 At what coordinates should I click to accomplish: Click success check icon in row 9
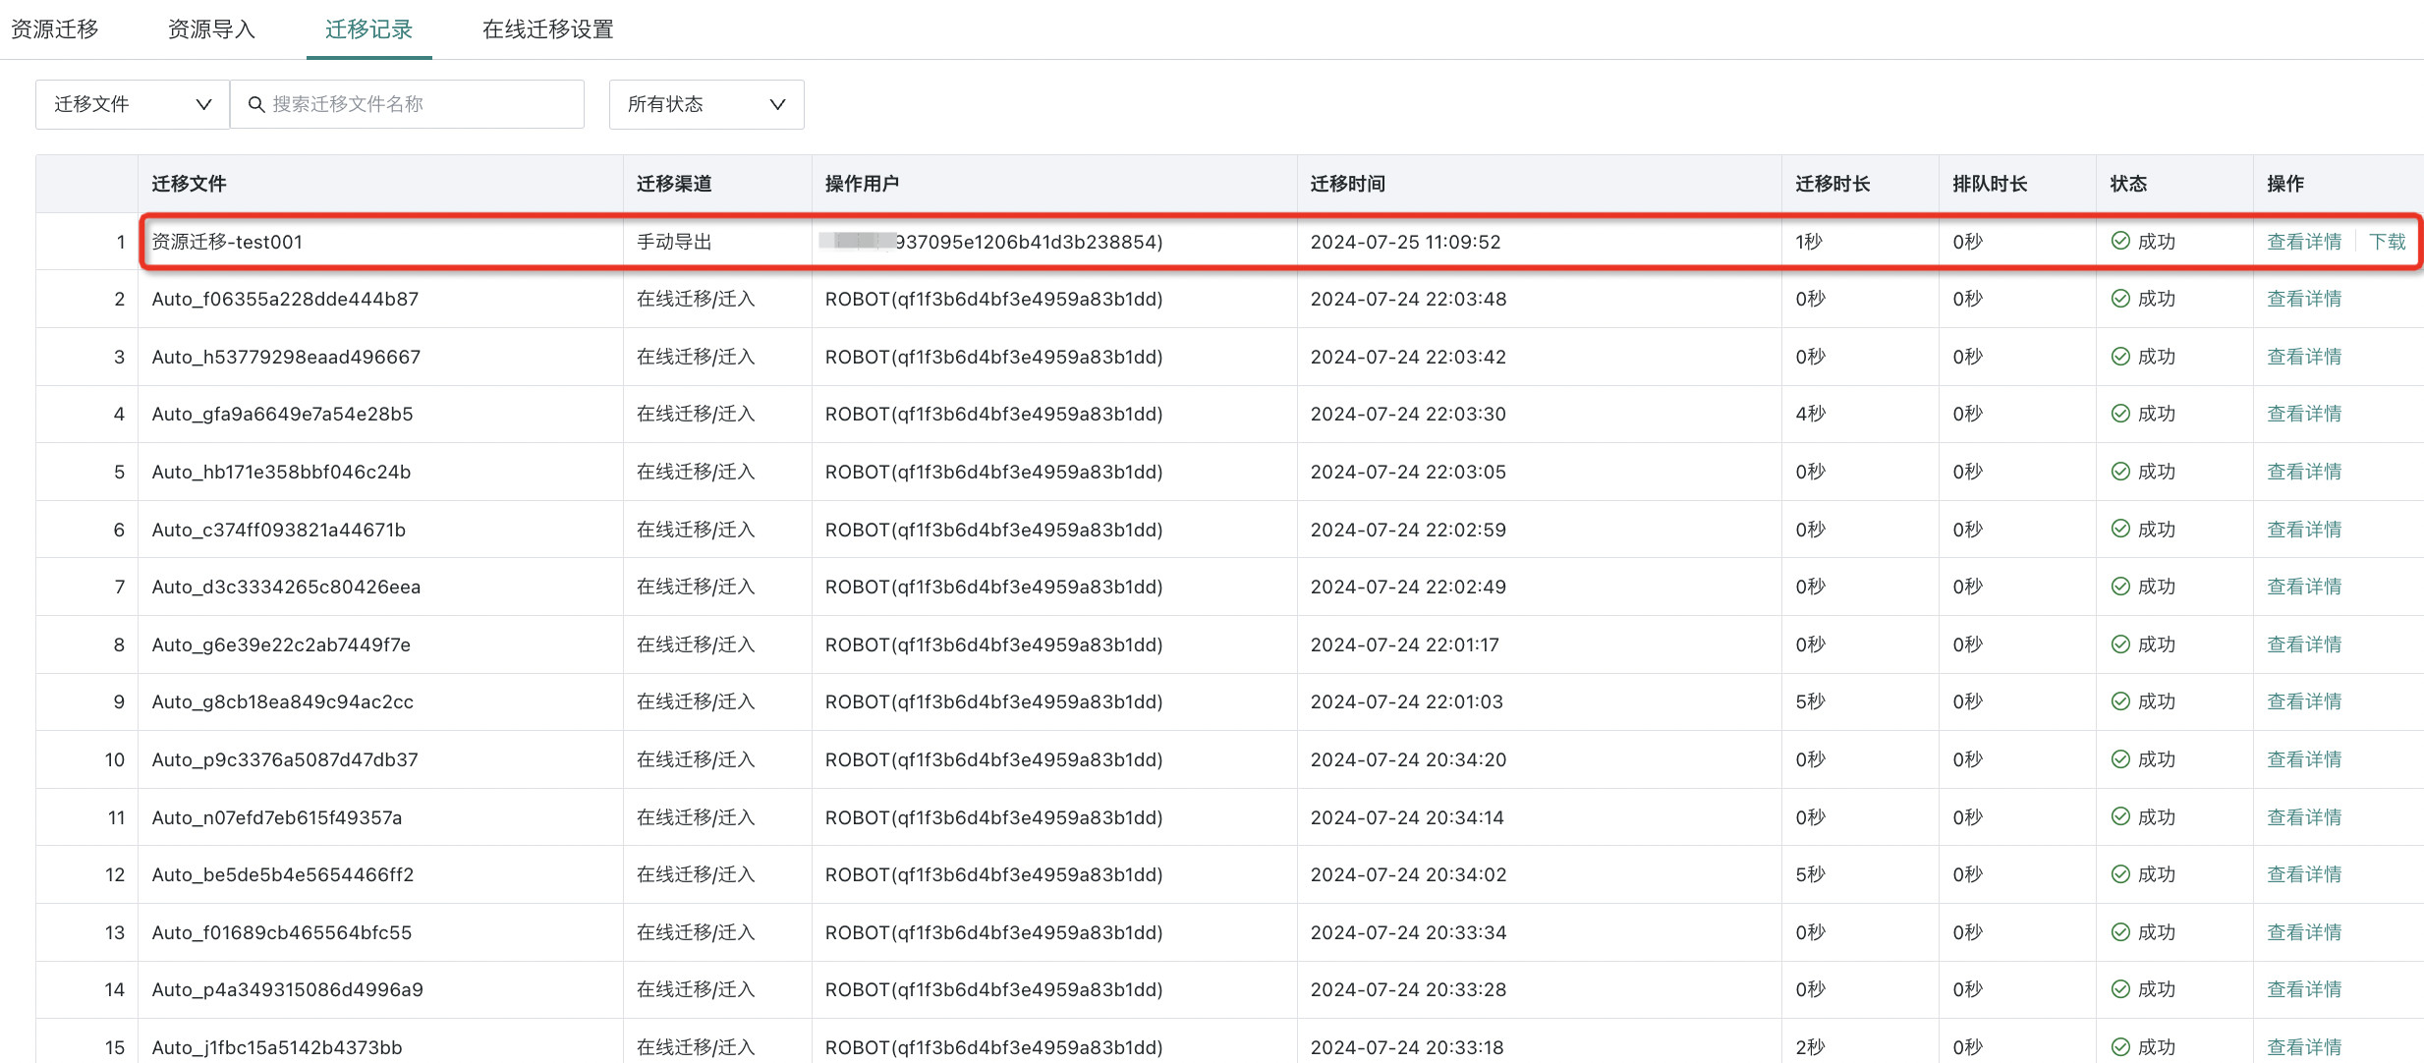[x=2120, y=701]
